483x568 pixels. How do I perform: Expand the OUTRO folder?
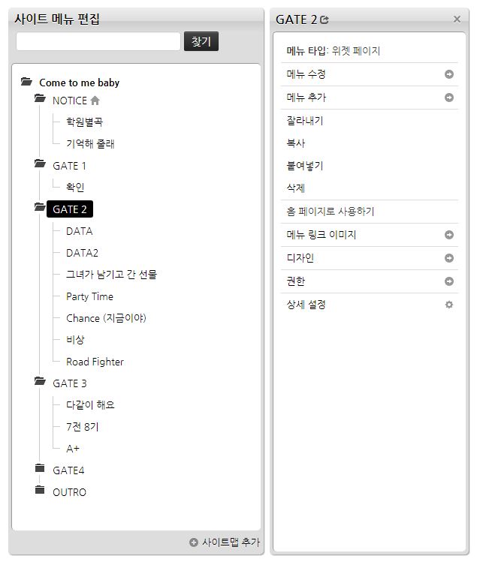click(40, 491)
